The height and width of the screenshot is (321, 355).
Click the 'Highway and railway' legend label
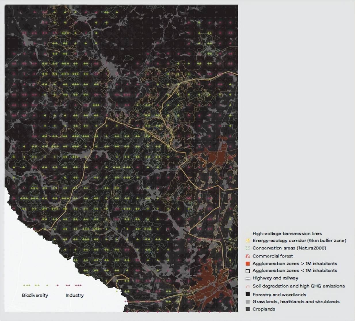click(x=275, y=278)
